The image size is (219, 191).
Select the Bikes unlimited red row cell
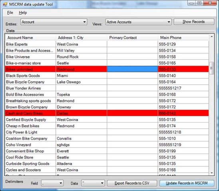pos(30,69)
